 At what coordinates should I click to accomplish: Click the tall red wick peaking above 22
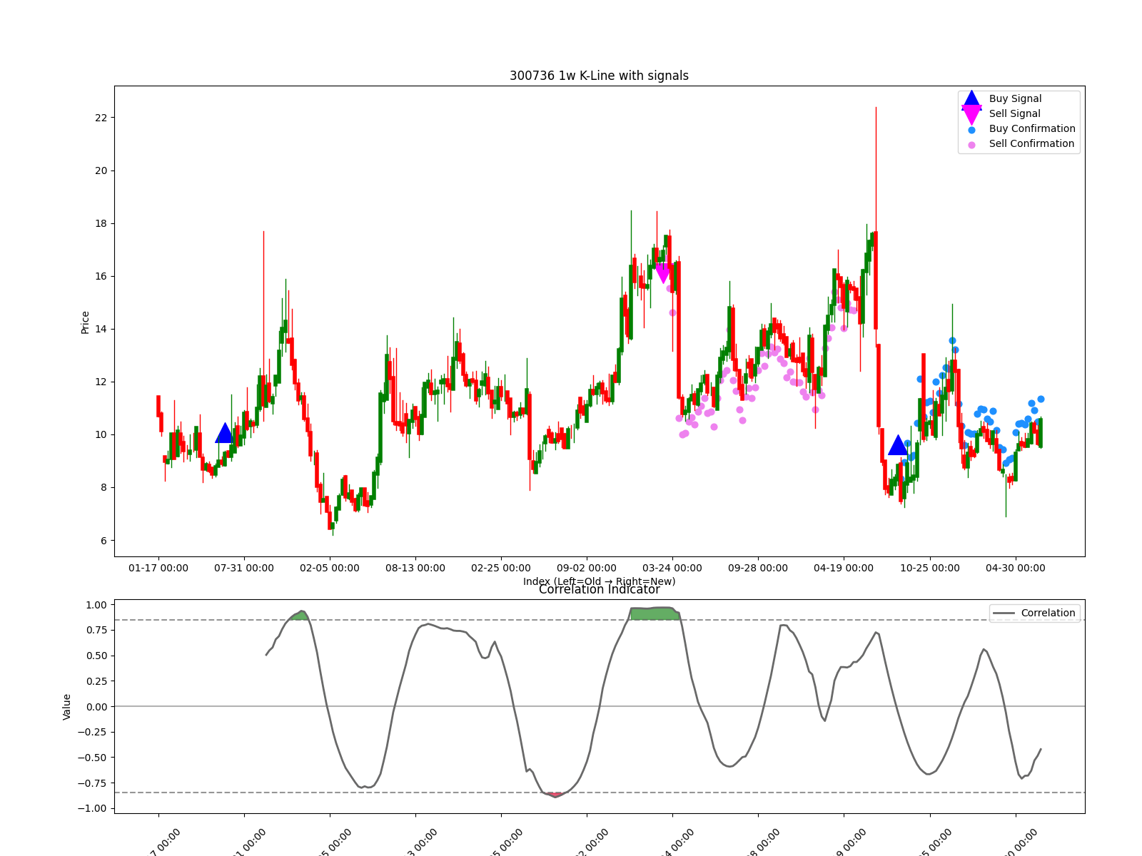tap(876, 169)
